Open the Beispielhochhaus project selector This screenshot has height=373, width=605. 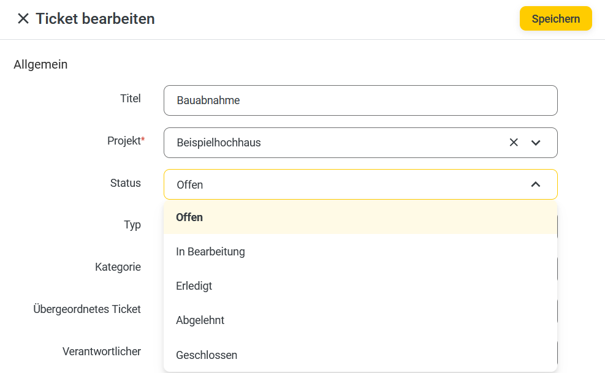pos(360,143)
